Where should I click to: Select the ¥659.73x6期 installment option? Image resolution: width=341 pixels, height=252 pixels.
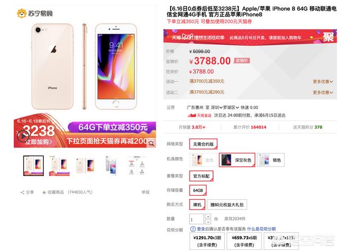(244, 241)
